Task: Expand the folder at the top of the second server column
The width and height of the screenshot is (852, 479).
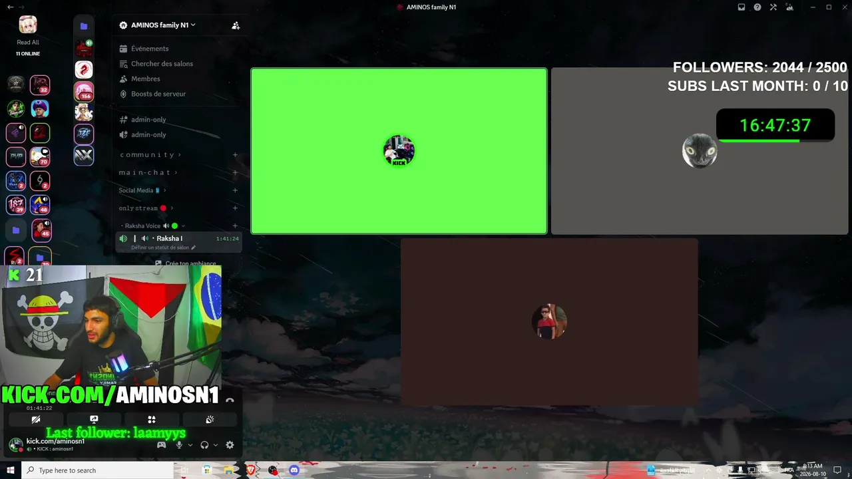Action: click(84, 26)
